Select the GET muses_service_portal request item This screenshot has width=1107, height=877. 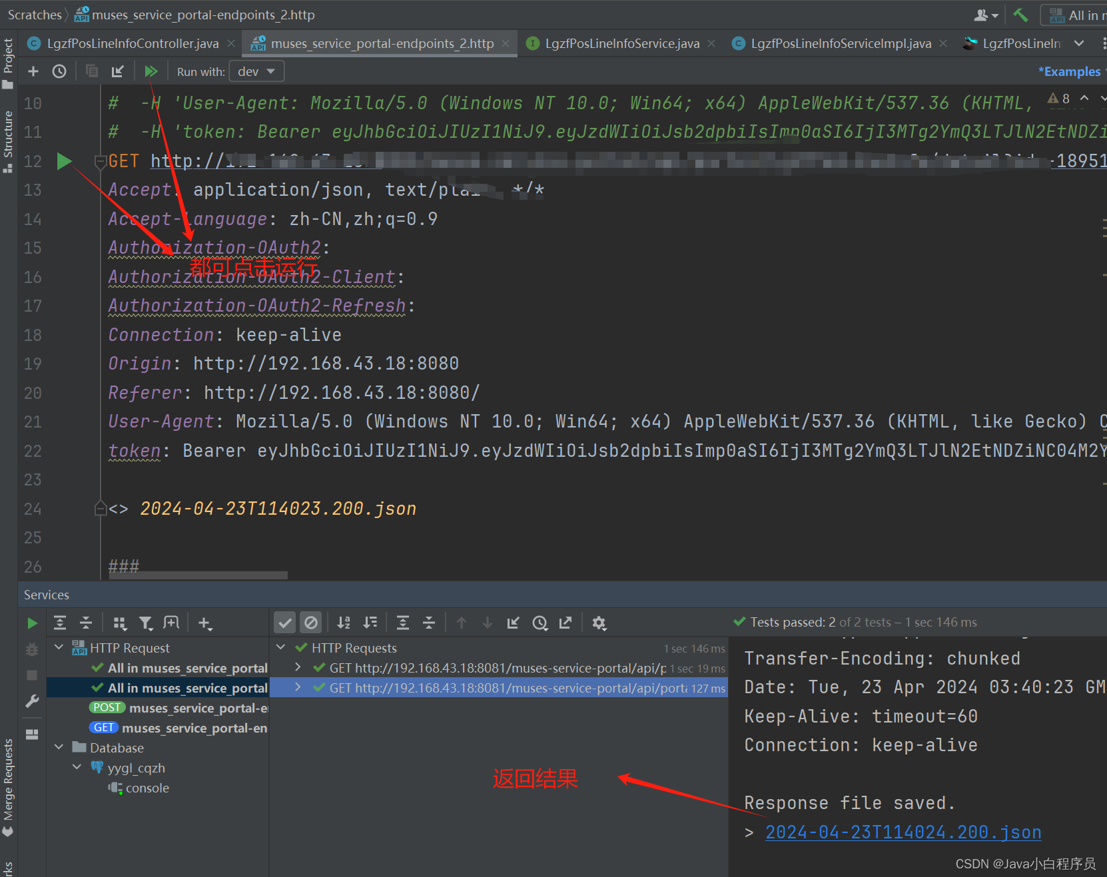click(179, 728)
